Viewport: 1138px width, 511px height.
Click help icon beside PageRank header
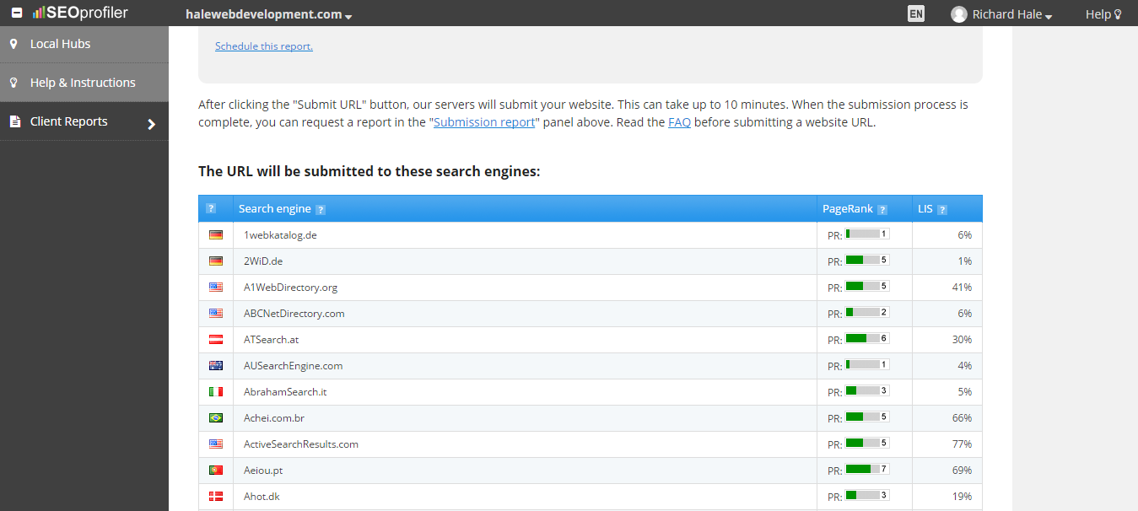[882, 209]
